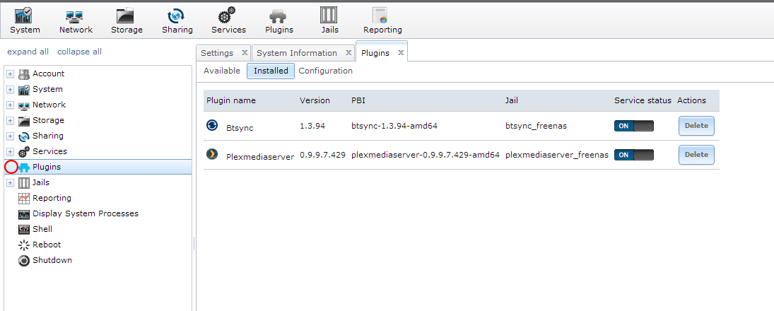Image resolution: width=774 pixels, height=311 pixels.
Task: Click the Version column header
Action: [315, 100]
